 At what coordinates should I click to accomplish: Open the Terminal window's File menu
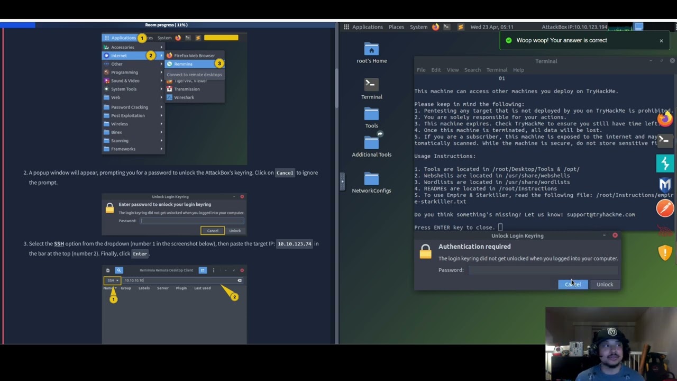point(421,70)
